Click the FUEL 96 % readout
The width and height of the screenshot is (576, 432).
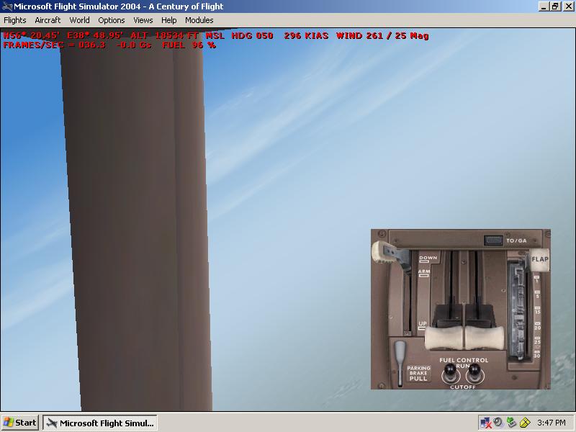[189, 45]
